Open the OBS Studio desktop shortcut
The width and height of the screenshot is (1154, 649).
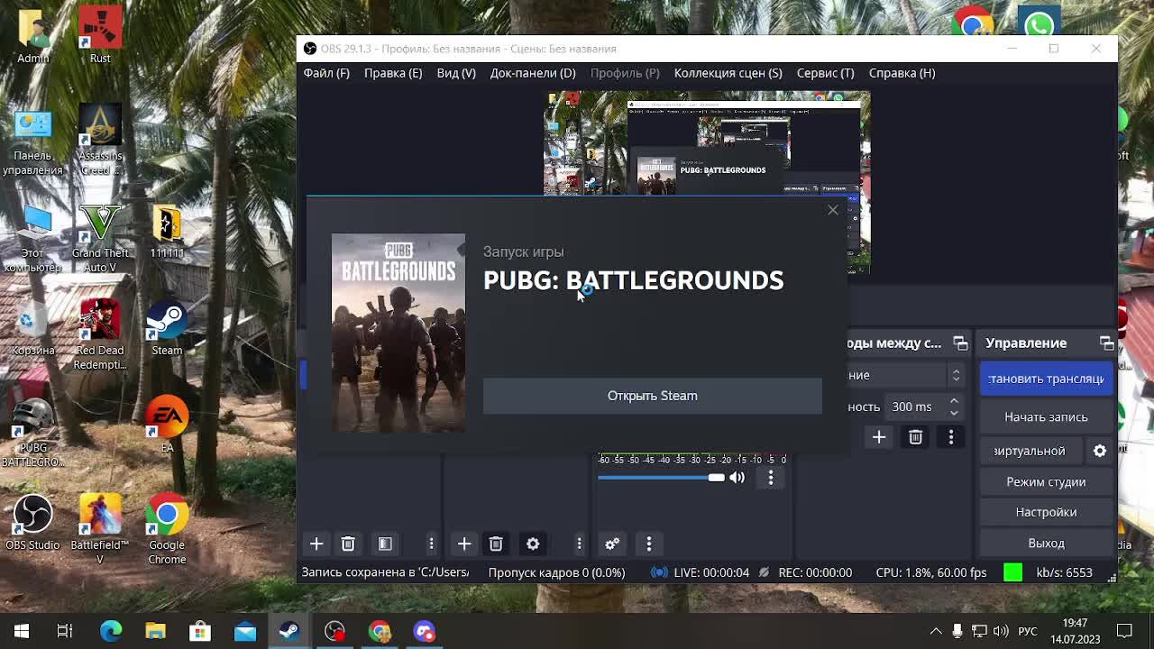(33, 522)
